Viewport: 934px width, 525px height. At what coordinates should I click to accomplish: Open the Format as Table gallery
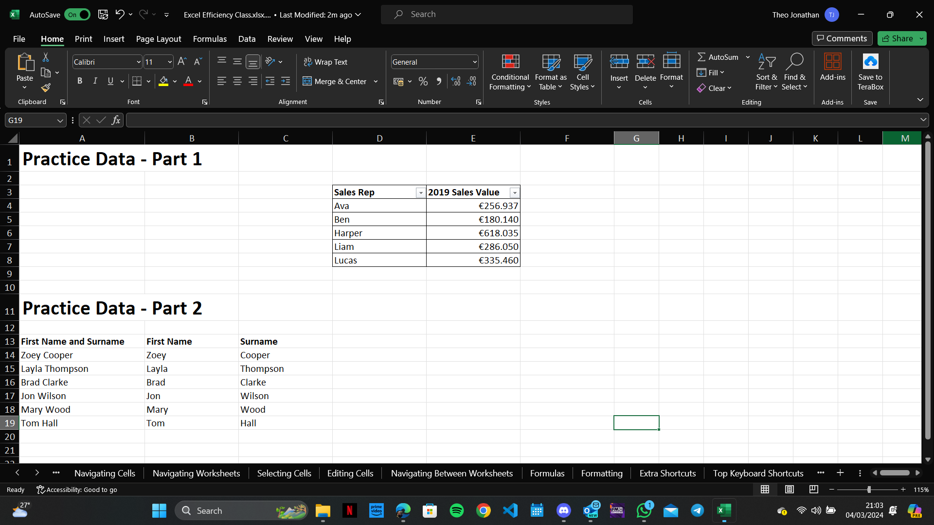(551, 72)
